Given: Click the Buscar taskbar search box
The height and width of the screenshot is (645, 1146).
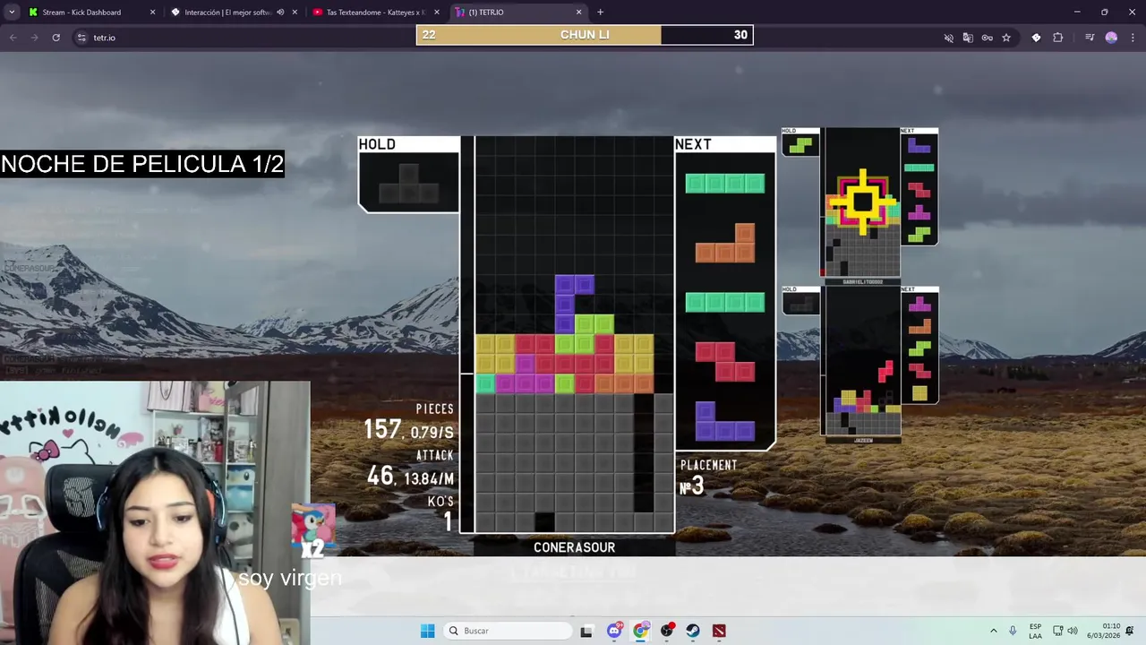Looking at the screenshot, I should click(509, 631).
